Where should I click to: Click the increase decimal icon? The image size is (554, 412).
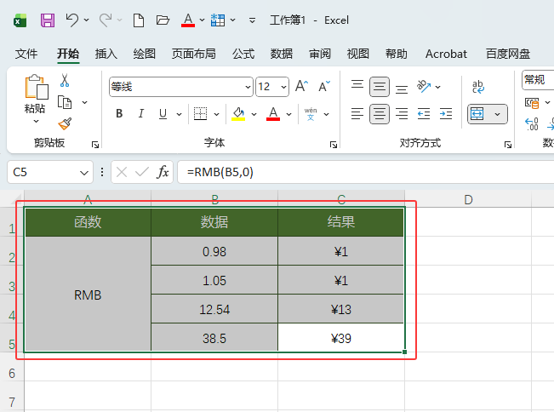point(531,123)
